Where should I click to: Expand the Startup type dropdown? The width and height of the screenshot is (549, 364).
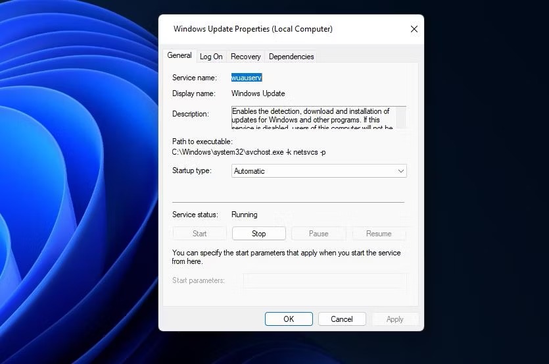tap(319, 171)
